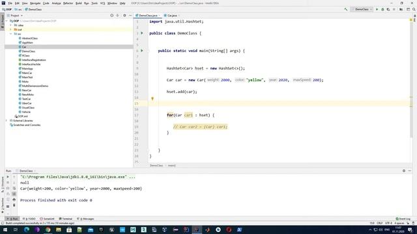Click the Search Everywhere magnifier icon
This screenshot has width=417, height=234.
point(414,9)
